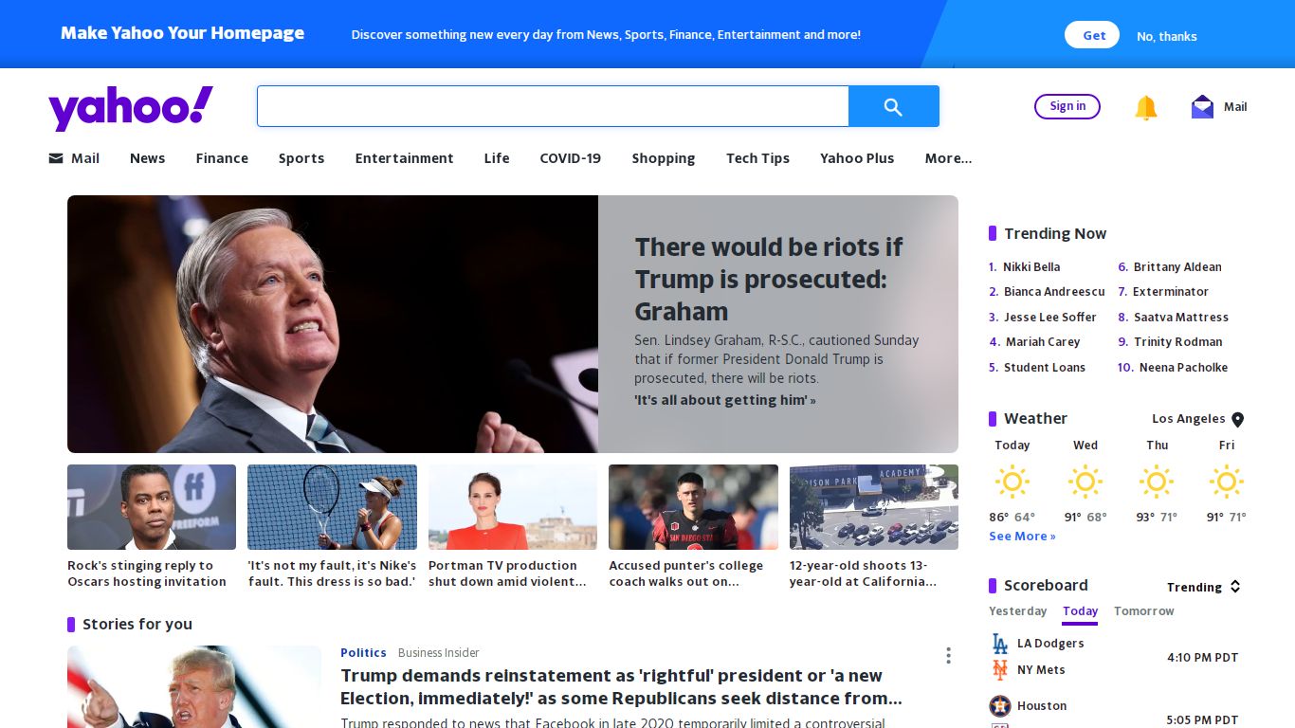Focus the Yahoo search input field
The height and width of the screenshot is (728, 1295).
[x=553, y=106]
